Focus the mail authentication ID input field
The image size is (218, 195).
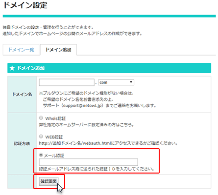click(88, 162)
